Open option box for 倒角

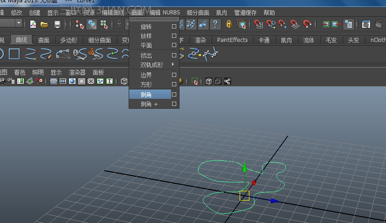174,94
